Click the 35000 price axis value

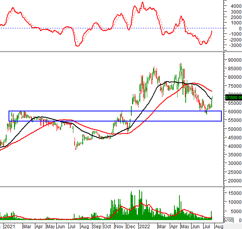(235, 154)
